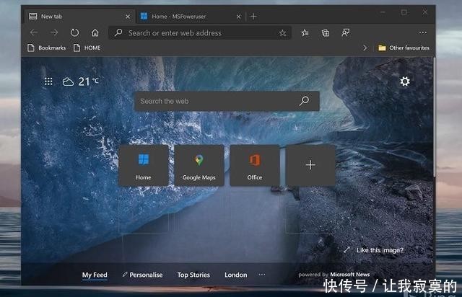Reload the page with refresh icon

pyautogui.click(x=74, y=32)
